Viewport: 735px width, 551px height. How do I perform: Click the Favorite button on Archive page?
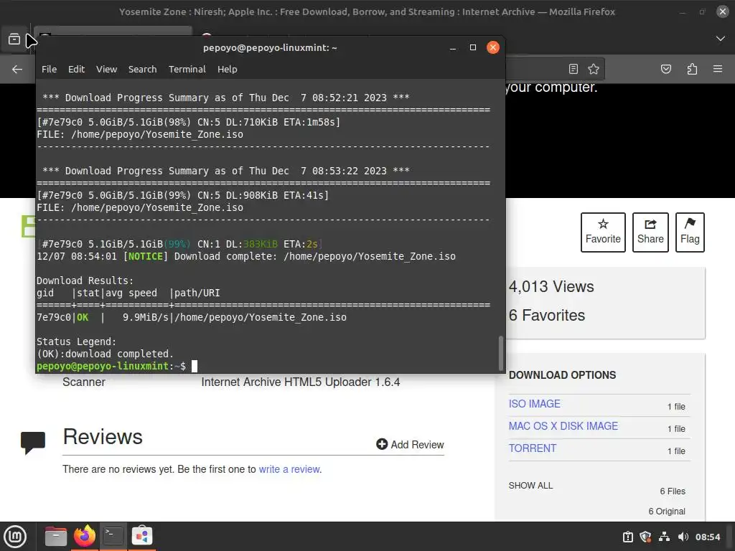tap(603, 232)
